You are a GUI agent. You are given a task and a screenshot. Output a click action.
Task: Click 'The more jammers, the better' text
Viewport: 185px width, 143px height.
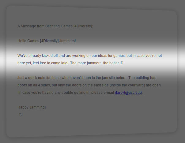pos(95,63)
